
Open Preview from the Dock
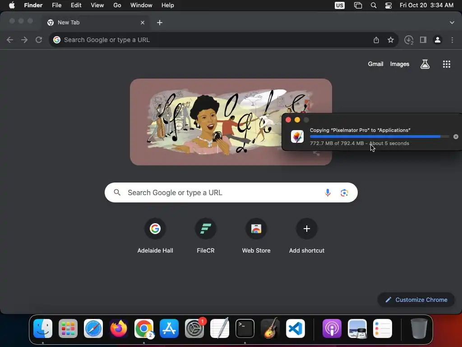point(357,329)
